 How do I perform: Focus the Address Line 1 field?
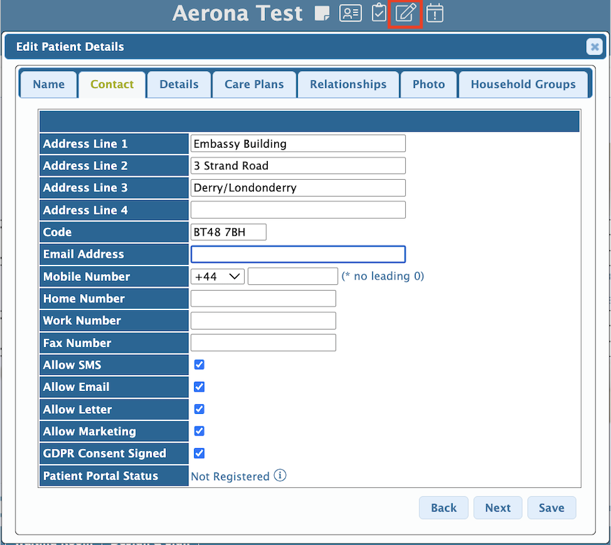(x=298, y=144)
